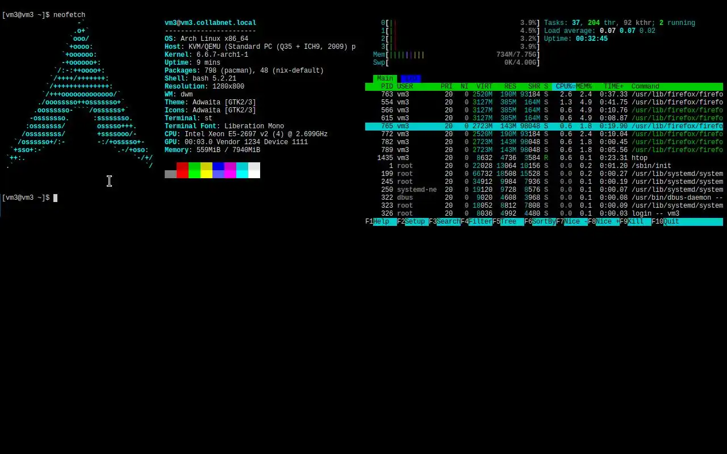Select root process row PID 199
727x454 pixels.
tap(544, 174)
